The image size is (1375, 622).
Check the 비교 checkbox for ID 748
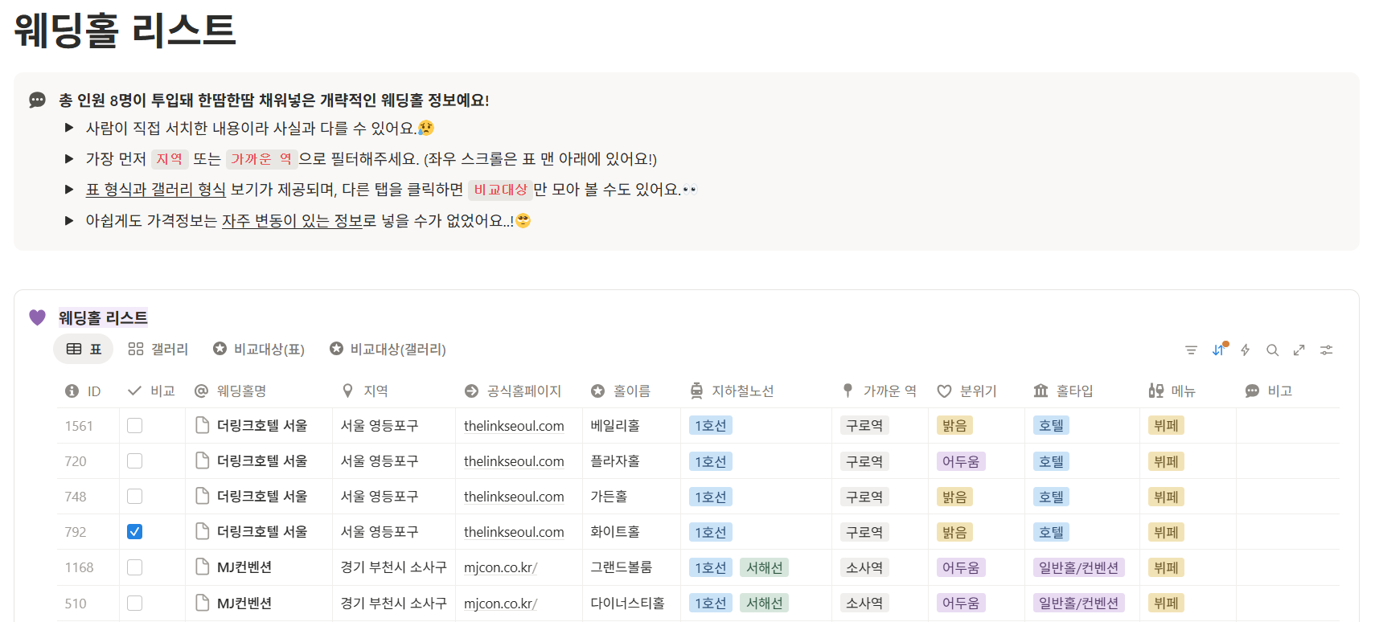pos(135,496)
